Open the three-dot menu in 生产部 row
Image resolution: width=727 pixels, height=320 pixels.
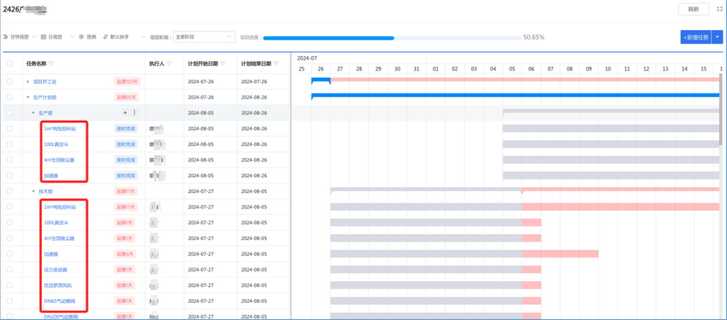134,113
